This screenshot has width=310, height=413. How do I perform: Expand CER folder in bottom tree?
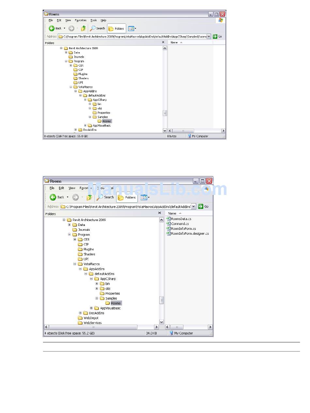click(75, 240)
